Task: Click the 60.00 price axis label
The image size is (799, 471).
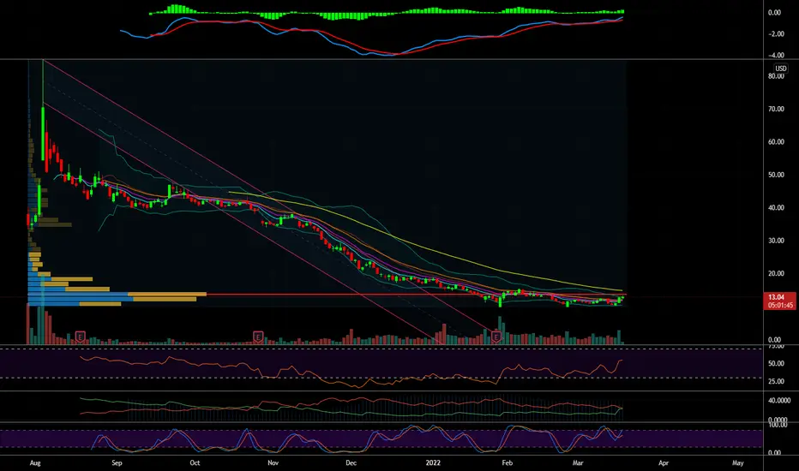Action: (x=776, y=142)
